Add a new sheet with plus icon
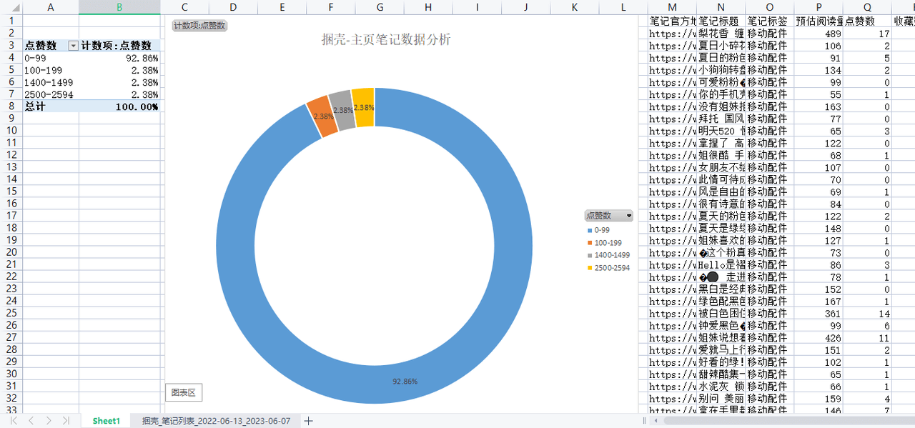This screenshot has width=915, height=428. (309, 421)
